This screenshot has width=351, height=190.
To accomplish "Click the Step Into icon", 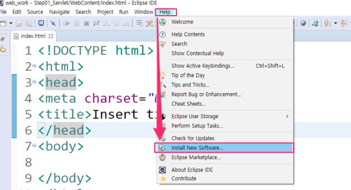I will tap(106, 23).
